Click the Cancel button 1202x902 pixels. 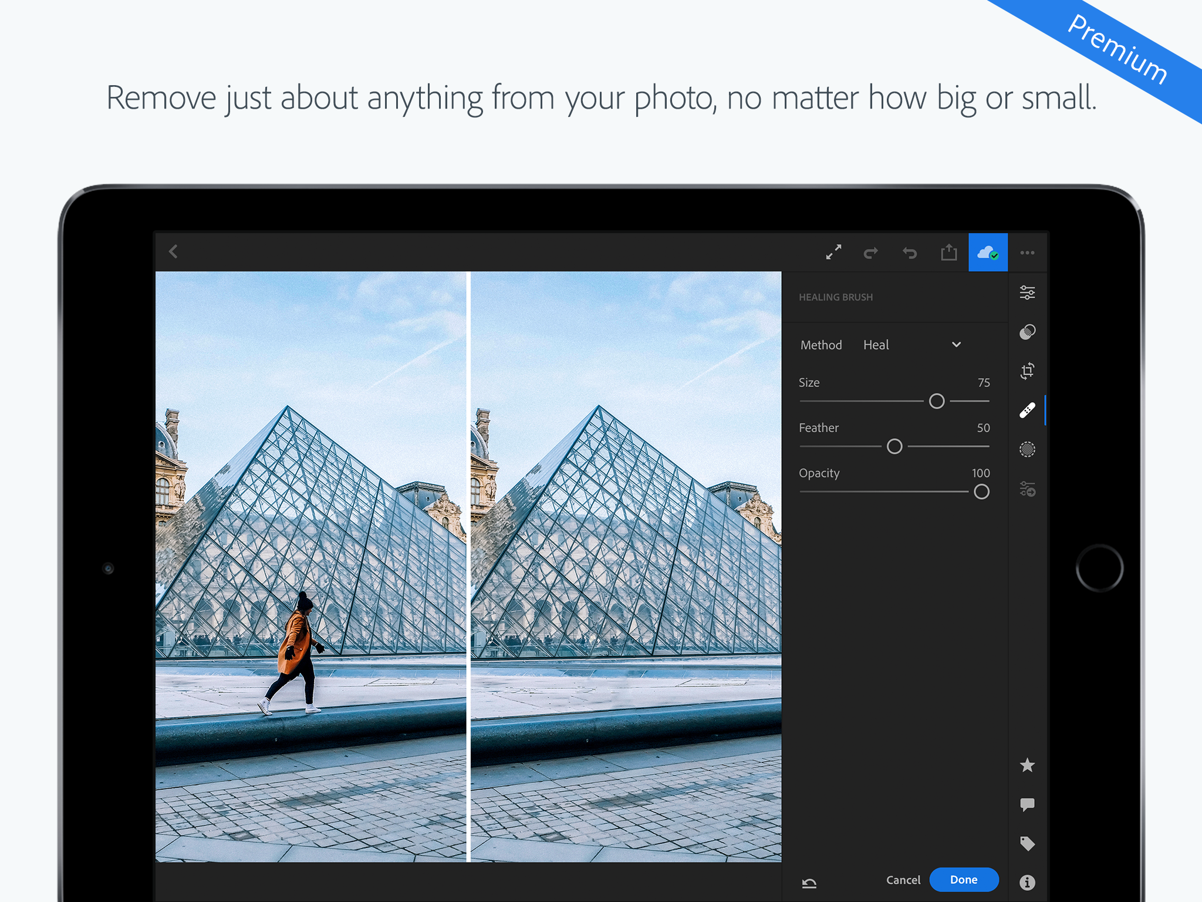coord(903,880)
